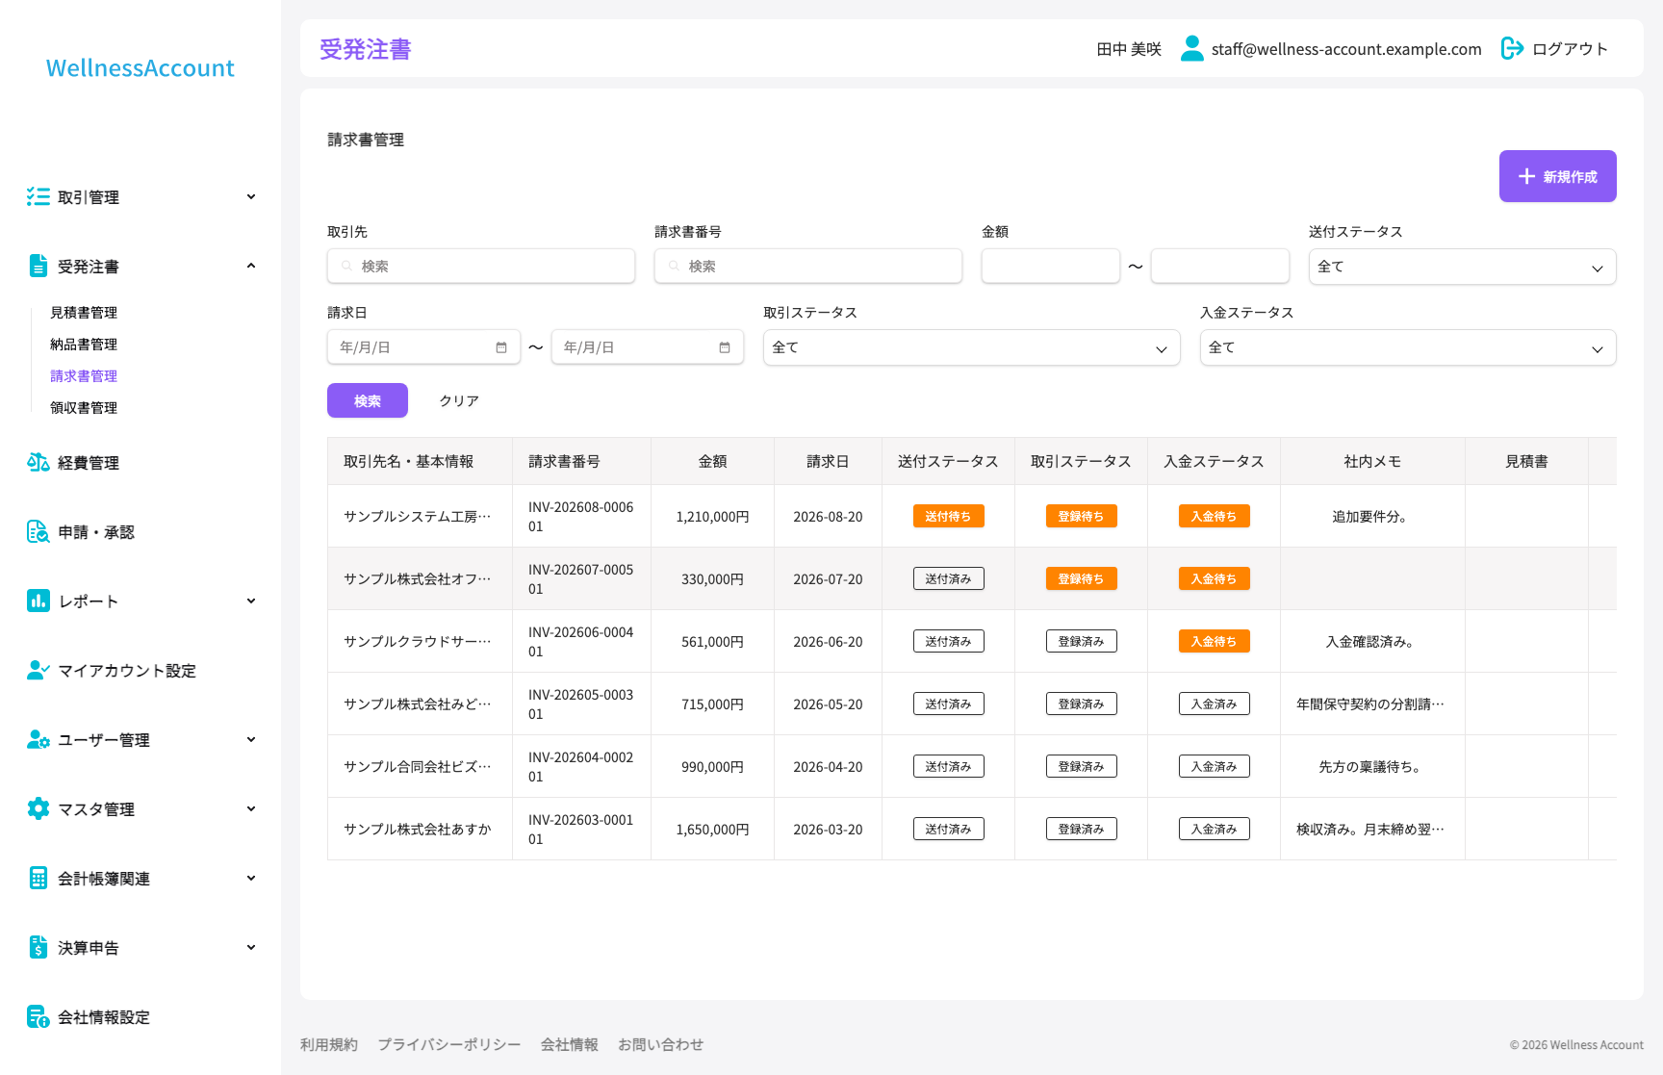
Task: Click the 決算申告 icon
Action: 38,948
